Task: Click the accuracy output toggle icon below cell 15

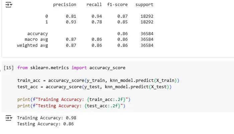Action: 9,118
